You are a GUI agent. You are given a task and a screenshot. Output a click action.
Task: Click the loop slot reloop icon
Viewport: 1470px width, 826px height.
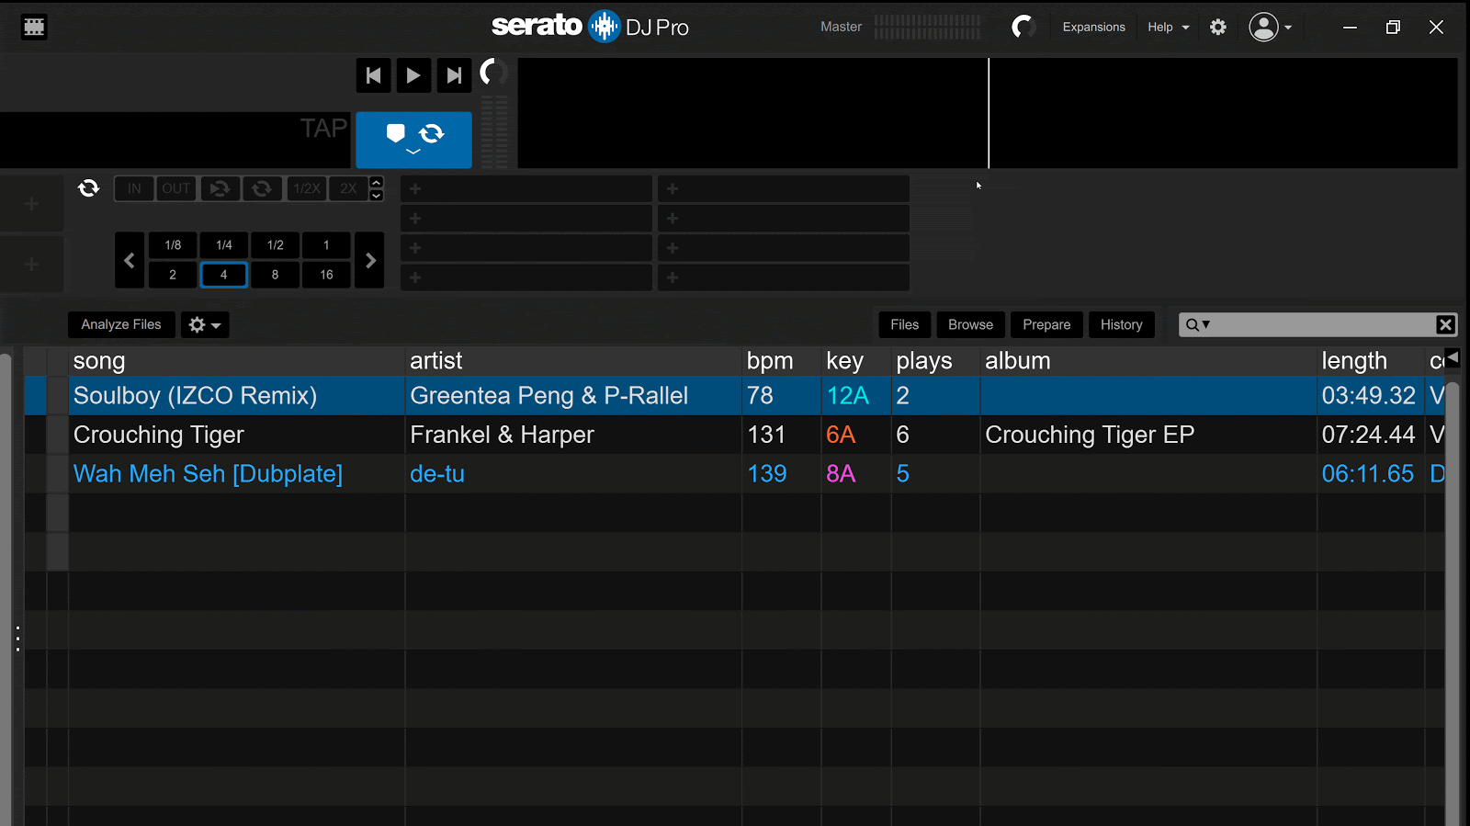coord(220,188)
